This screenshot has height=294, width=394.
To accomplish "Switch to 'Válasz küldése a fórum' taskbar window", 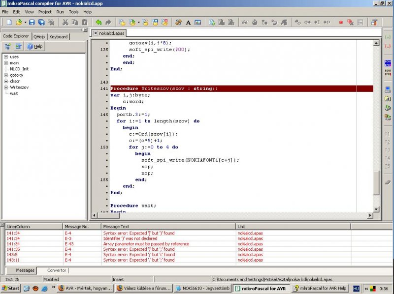I will tap(144, 288).
